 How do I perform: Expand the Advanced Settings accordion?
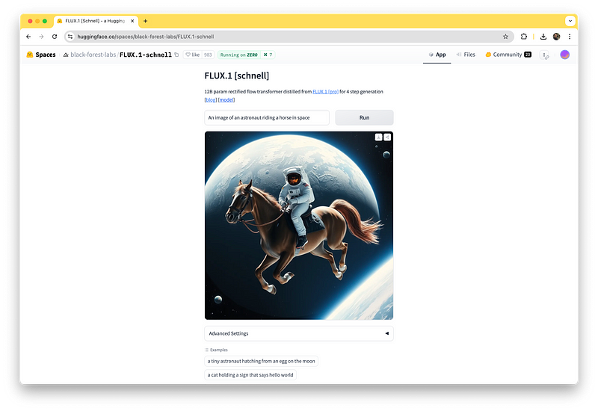[299, 333]
